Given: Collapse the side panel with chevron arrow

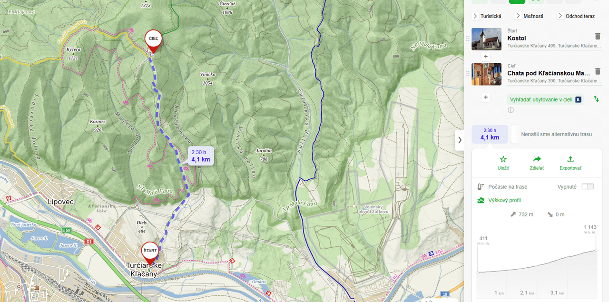Looking at the screenshot, I should click(x=460, y=140).
